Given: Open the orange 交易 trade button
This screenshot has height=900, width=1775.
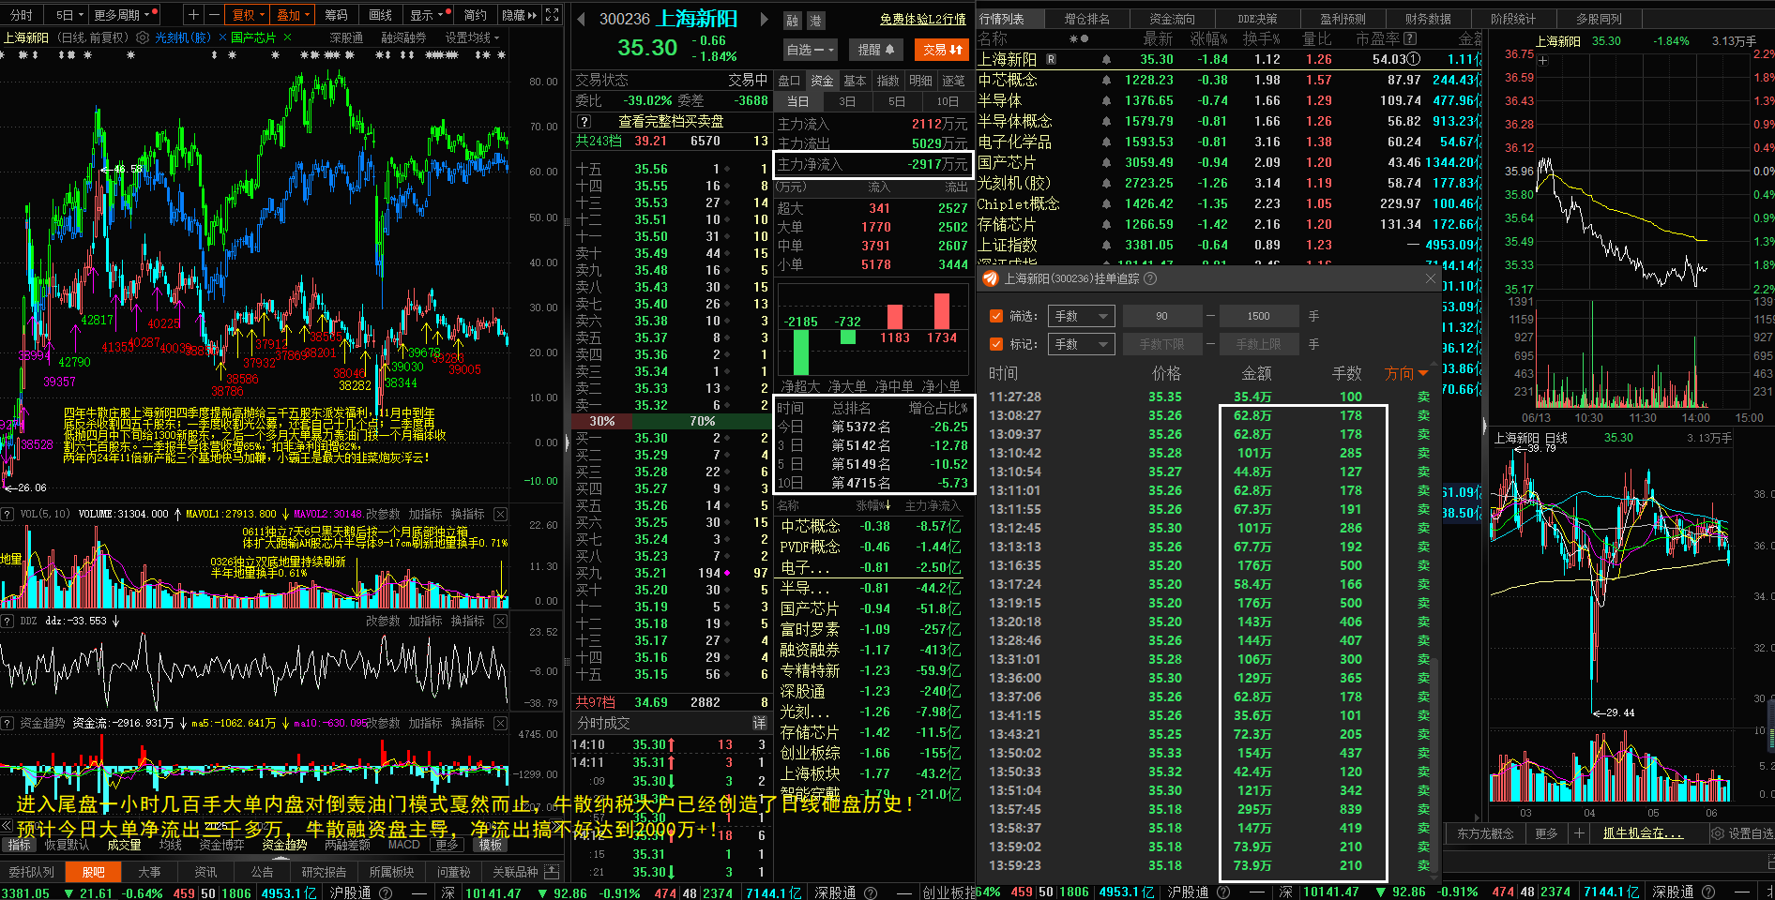Looking at the screenshot, I should tap(942, 50).
